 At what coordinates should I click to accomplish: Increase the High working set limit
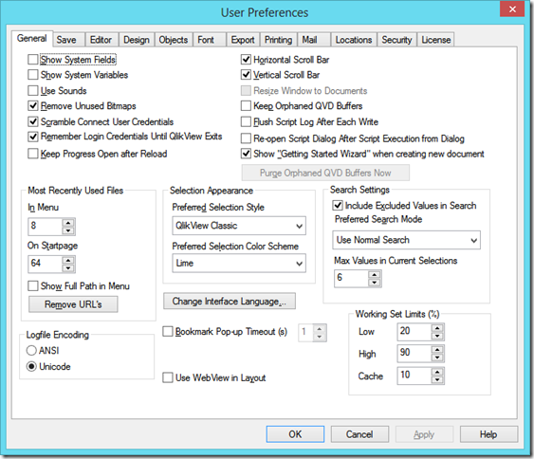[437, 350]
